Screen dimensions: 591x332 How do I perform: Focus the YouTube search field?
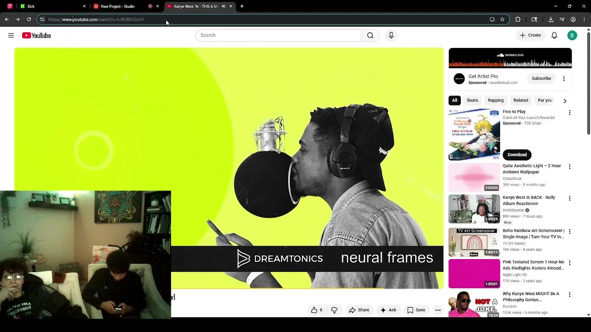(x=278, y=36)
